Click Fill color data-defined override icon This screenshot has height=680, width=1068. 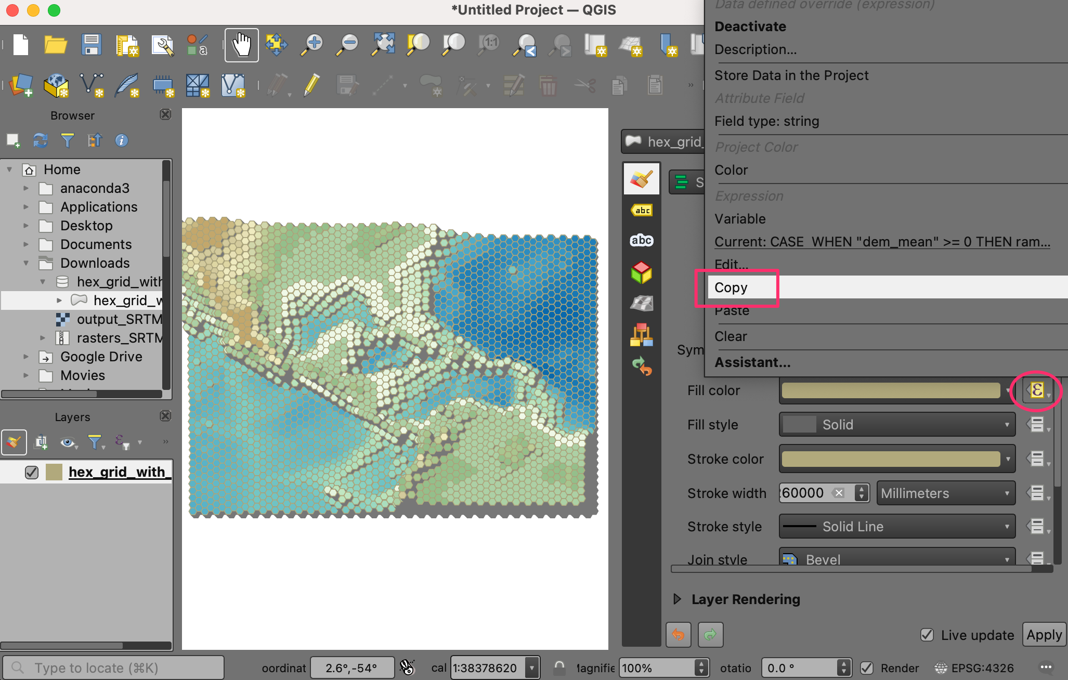(x=1036, y=390)
